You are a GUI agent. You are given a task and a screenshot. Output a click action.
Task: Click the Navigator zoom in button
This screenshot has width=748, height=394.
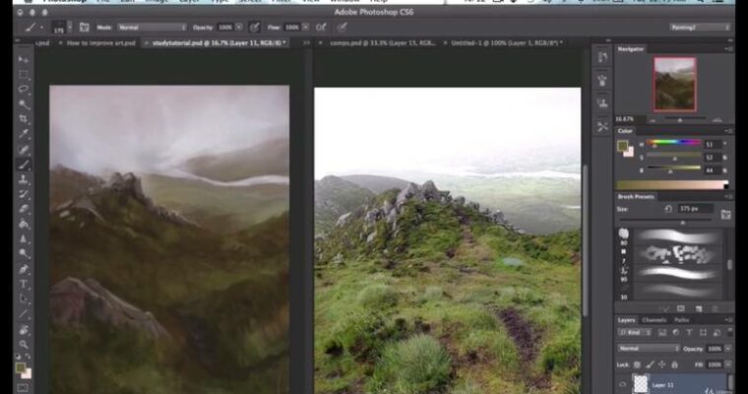click(x=717, y=119)
